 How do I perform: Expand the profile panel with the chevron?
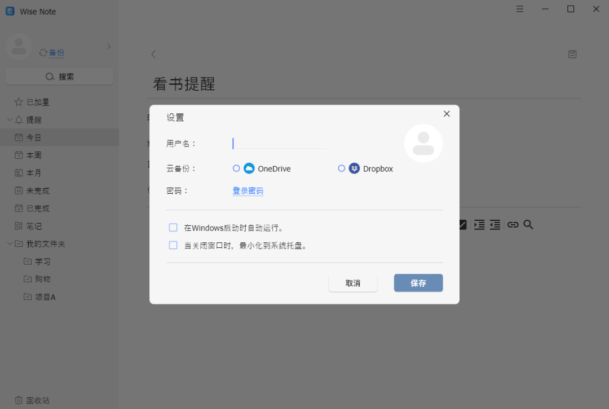(x=108, y=47)
